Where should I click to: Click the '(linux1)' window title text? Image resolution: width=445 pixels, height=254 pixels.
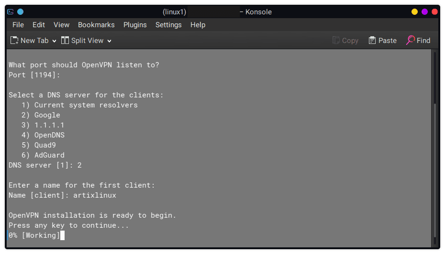(174, 12)
